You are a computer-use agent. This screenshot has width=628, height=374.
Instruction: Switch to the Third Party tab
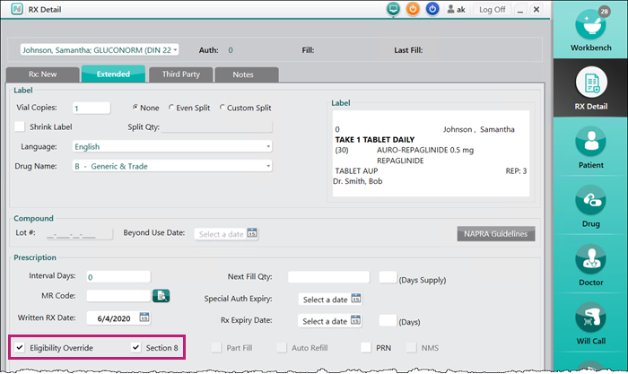(x=174, y=74)
